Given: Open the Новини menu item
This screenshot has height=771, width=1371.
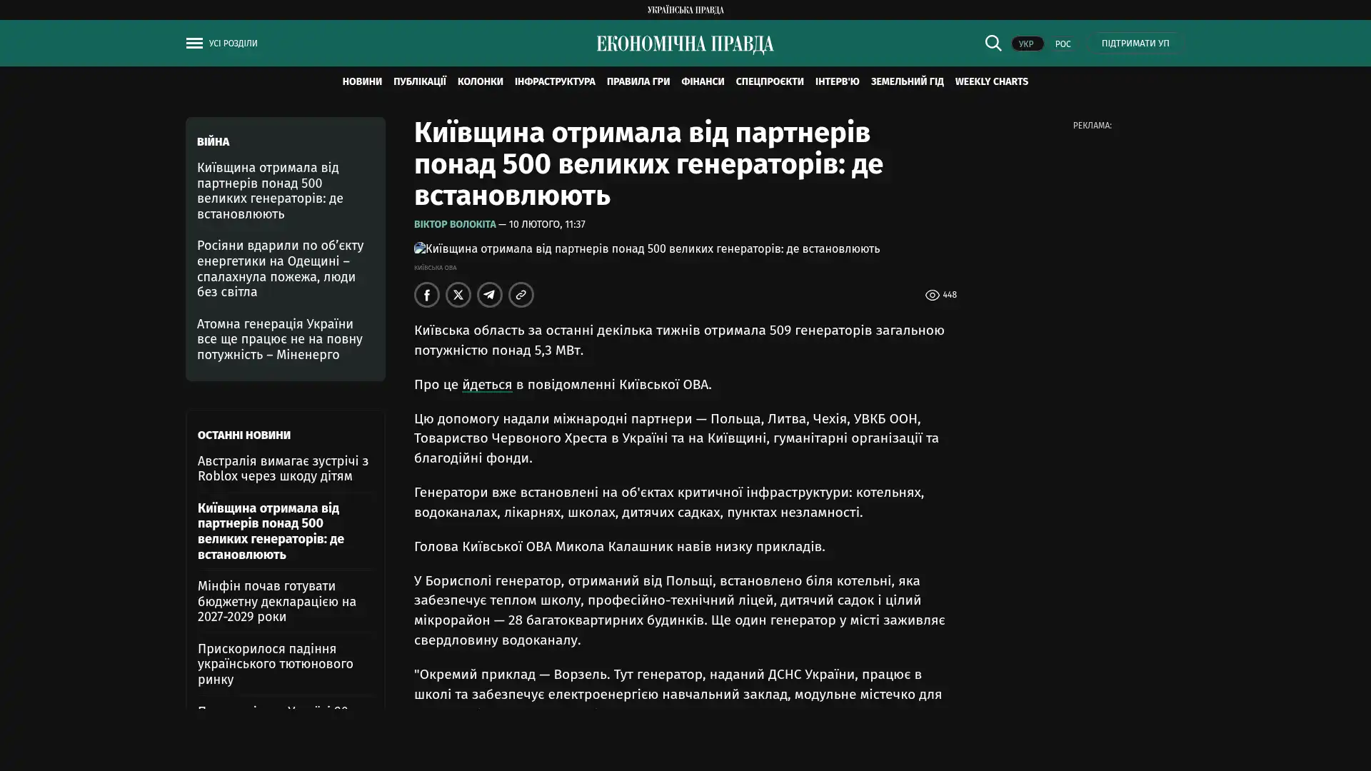Looking at the screenshot, I should tap(361, 82).
